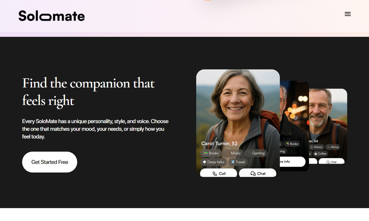Chat with Carol Turner

pyautogui.click(x=258, y=173)
